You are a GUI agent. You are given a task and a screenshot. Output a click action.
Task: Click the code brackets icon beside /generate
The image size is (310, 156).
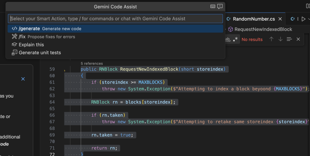[x=15, y=28]
